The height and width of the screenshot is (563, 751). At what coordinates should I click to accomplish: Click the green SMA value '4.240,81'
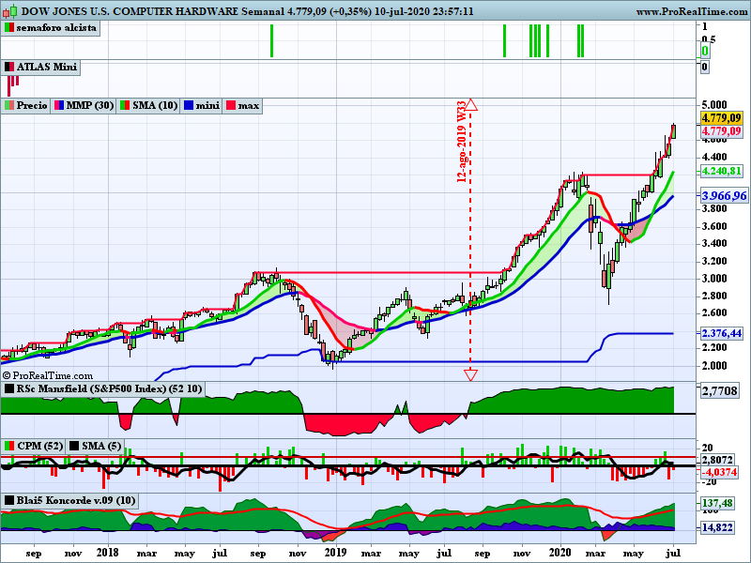722,171
